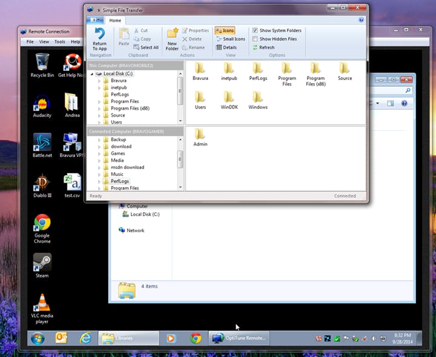Expand the Games folder on connected computer
Viewport: 436px width, 357px height.
[99, 153]
